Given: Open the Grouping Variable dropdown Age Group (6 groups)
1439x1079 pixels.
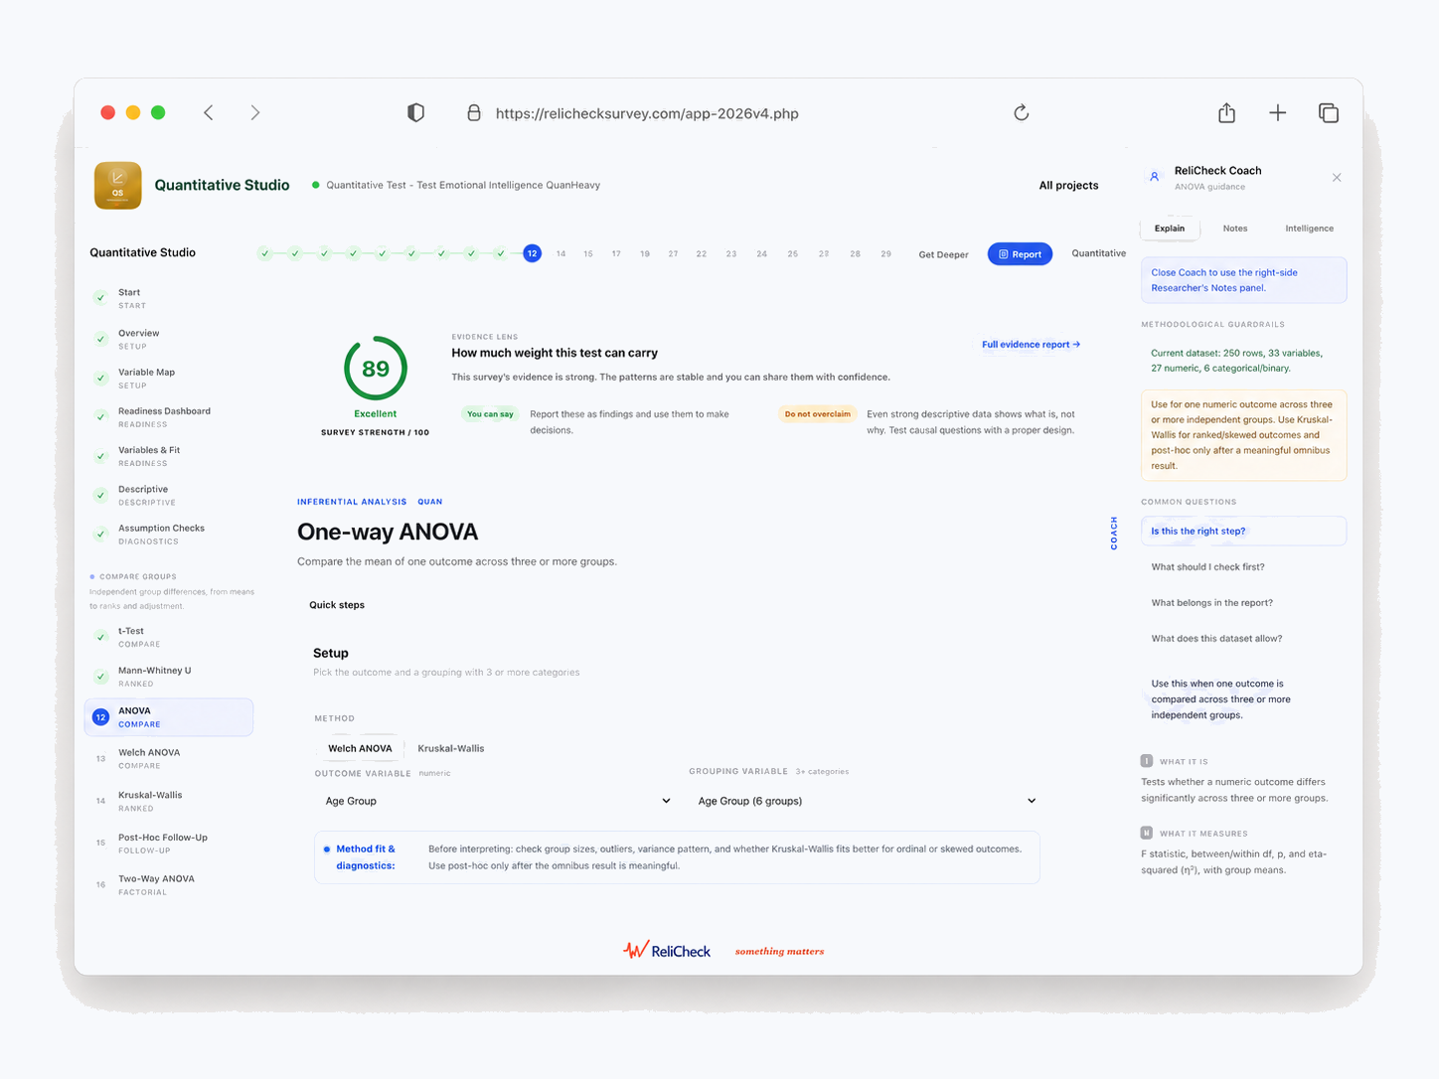Looking at the screenshot, I should tap(867, 801).
